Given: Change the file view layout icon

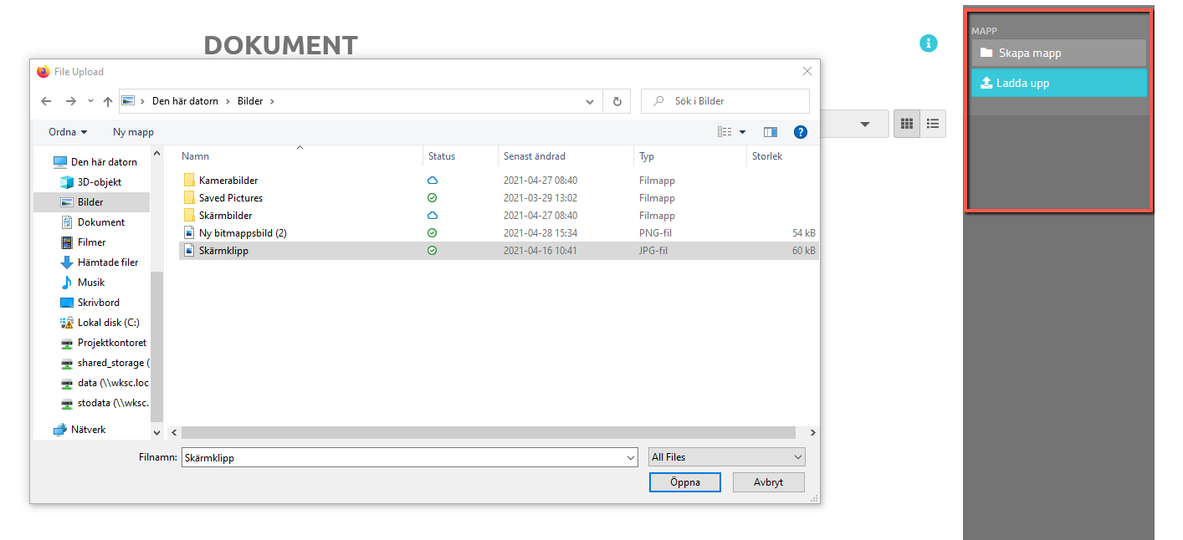Looking at the screenshot, I should [x=725, y=132].
